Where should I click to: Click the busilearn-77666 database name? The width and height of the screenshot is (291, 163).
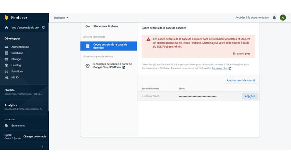tap(150, 96)
